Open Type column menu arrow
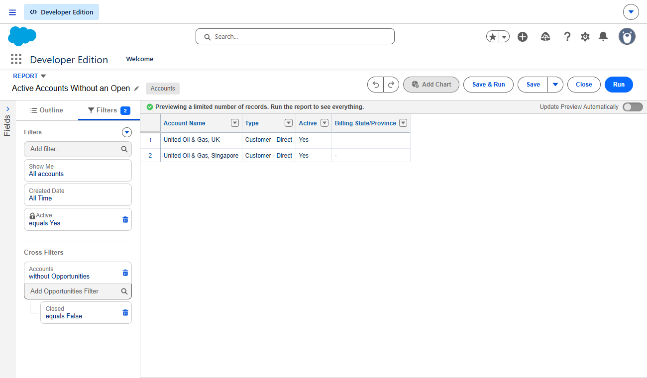This screenshot has width=647, height=378. pyautogui.click(x=288, y=123)
